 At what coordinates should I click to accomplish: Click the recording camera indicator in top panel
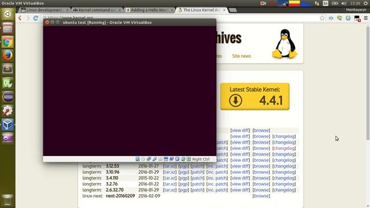[263, 3]
